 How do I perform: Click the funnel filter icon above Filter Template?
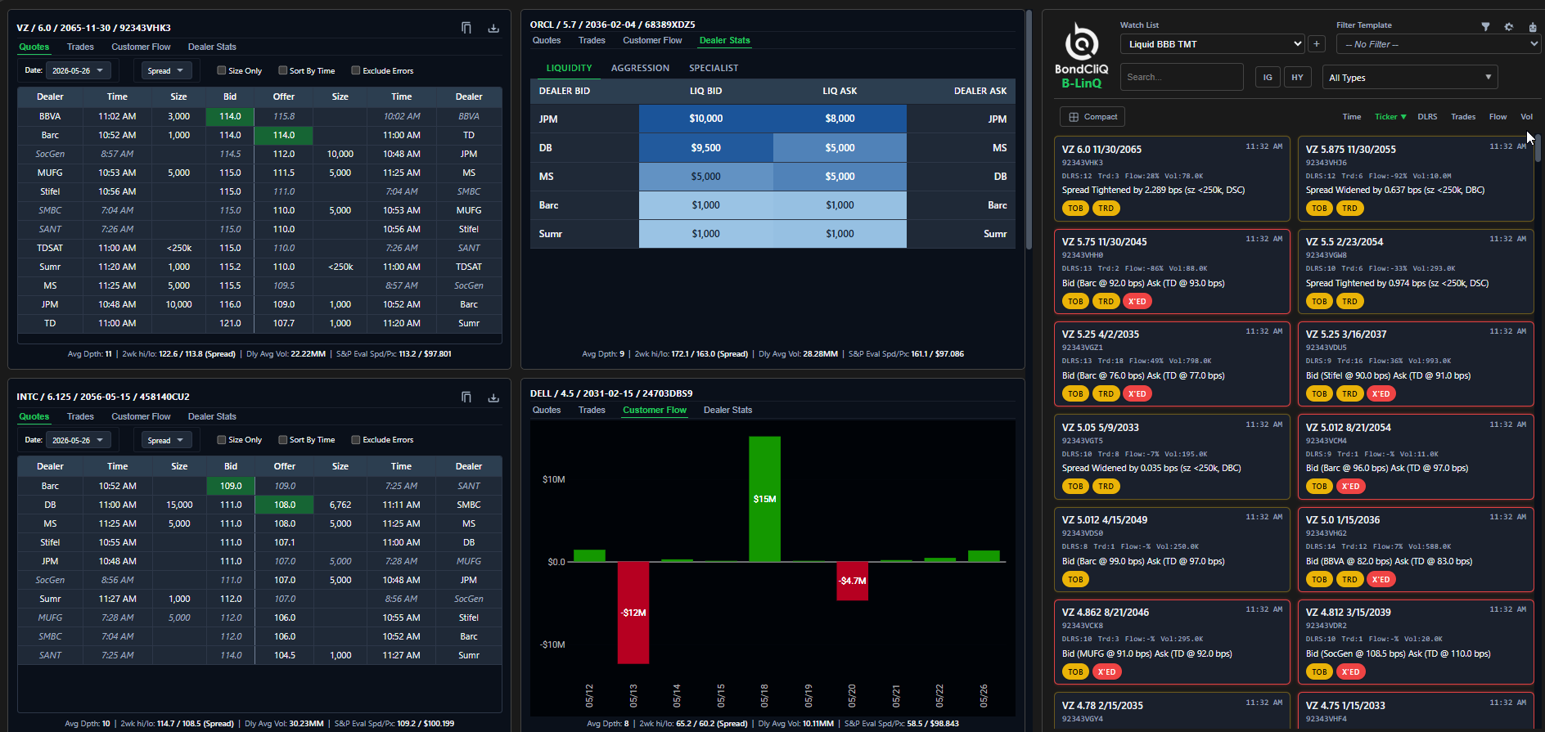(1485, 27)
